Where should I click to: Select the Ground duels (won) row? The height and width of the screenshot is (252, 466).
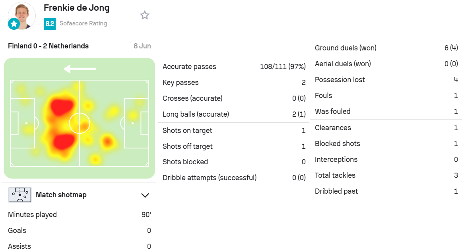click(x=386, y=48)
